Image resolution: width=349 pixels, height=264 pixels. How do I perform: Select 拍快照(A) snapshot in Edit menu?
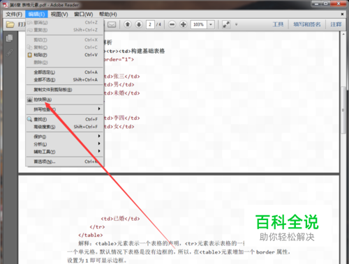[64, 100]
